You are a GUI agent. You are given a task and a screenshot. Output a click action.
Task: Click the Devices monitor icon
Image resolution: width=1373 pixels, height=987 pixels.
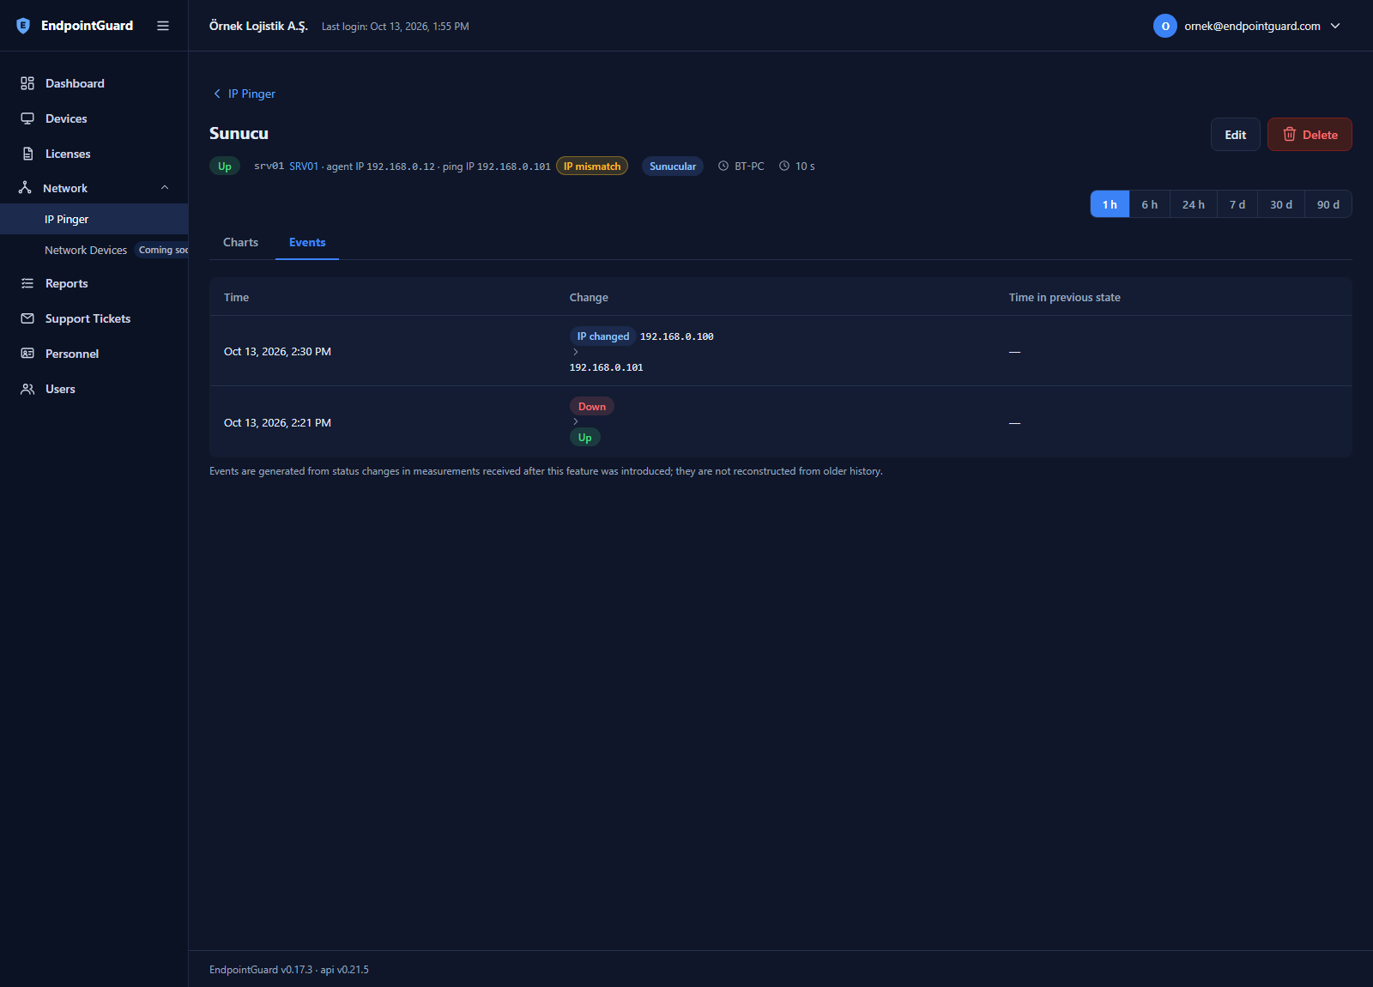coord(27,118)
